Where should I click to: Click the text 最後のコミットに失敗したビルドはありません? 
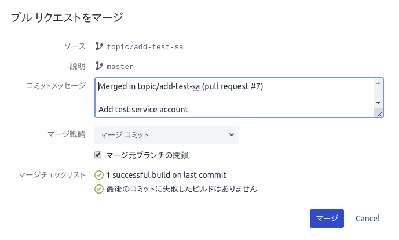tap(181, 189)
